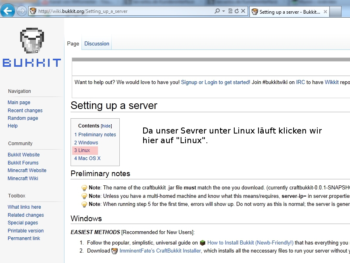Viewport: 350px width, 263px height.
Task: Open Permanent link in Toolbox
Action: (24, 238)
